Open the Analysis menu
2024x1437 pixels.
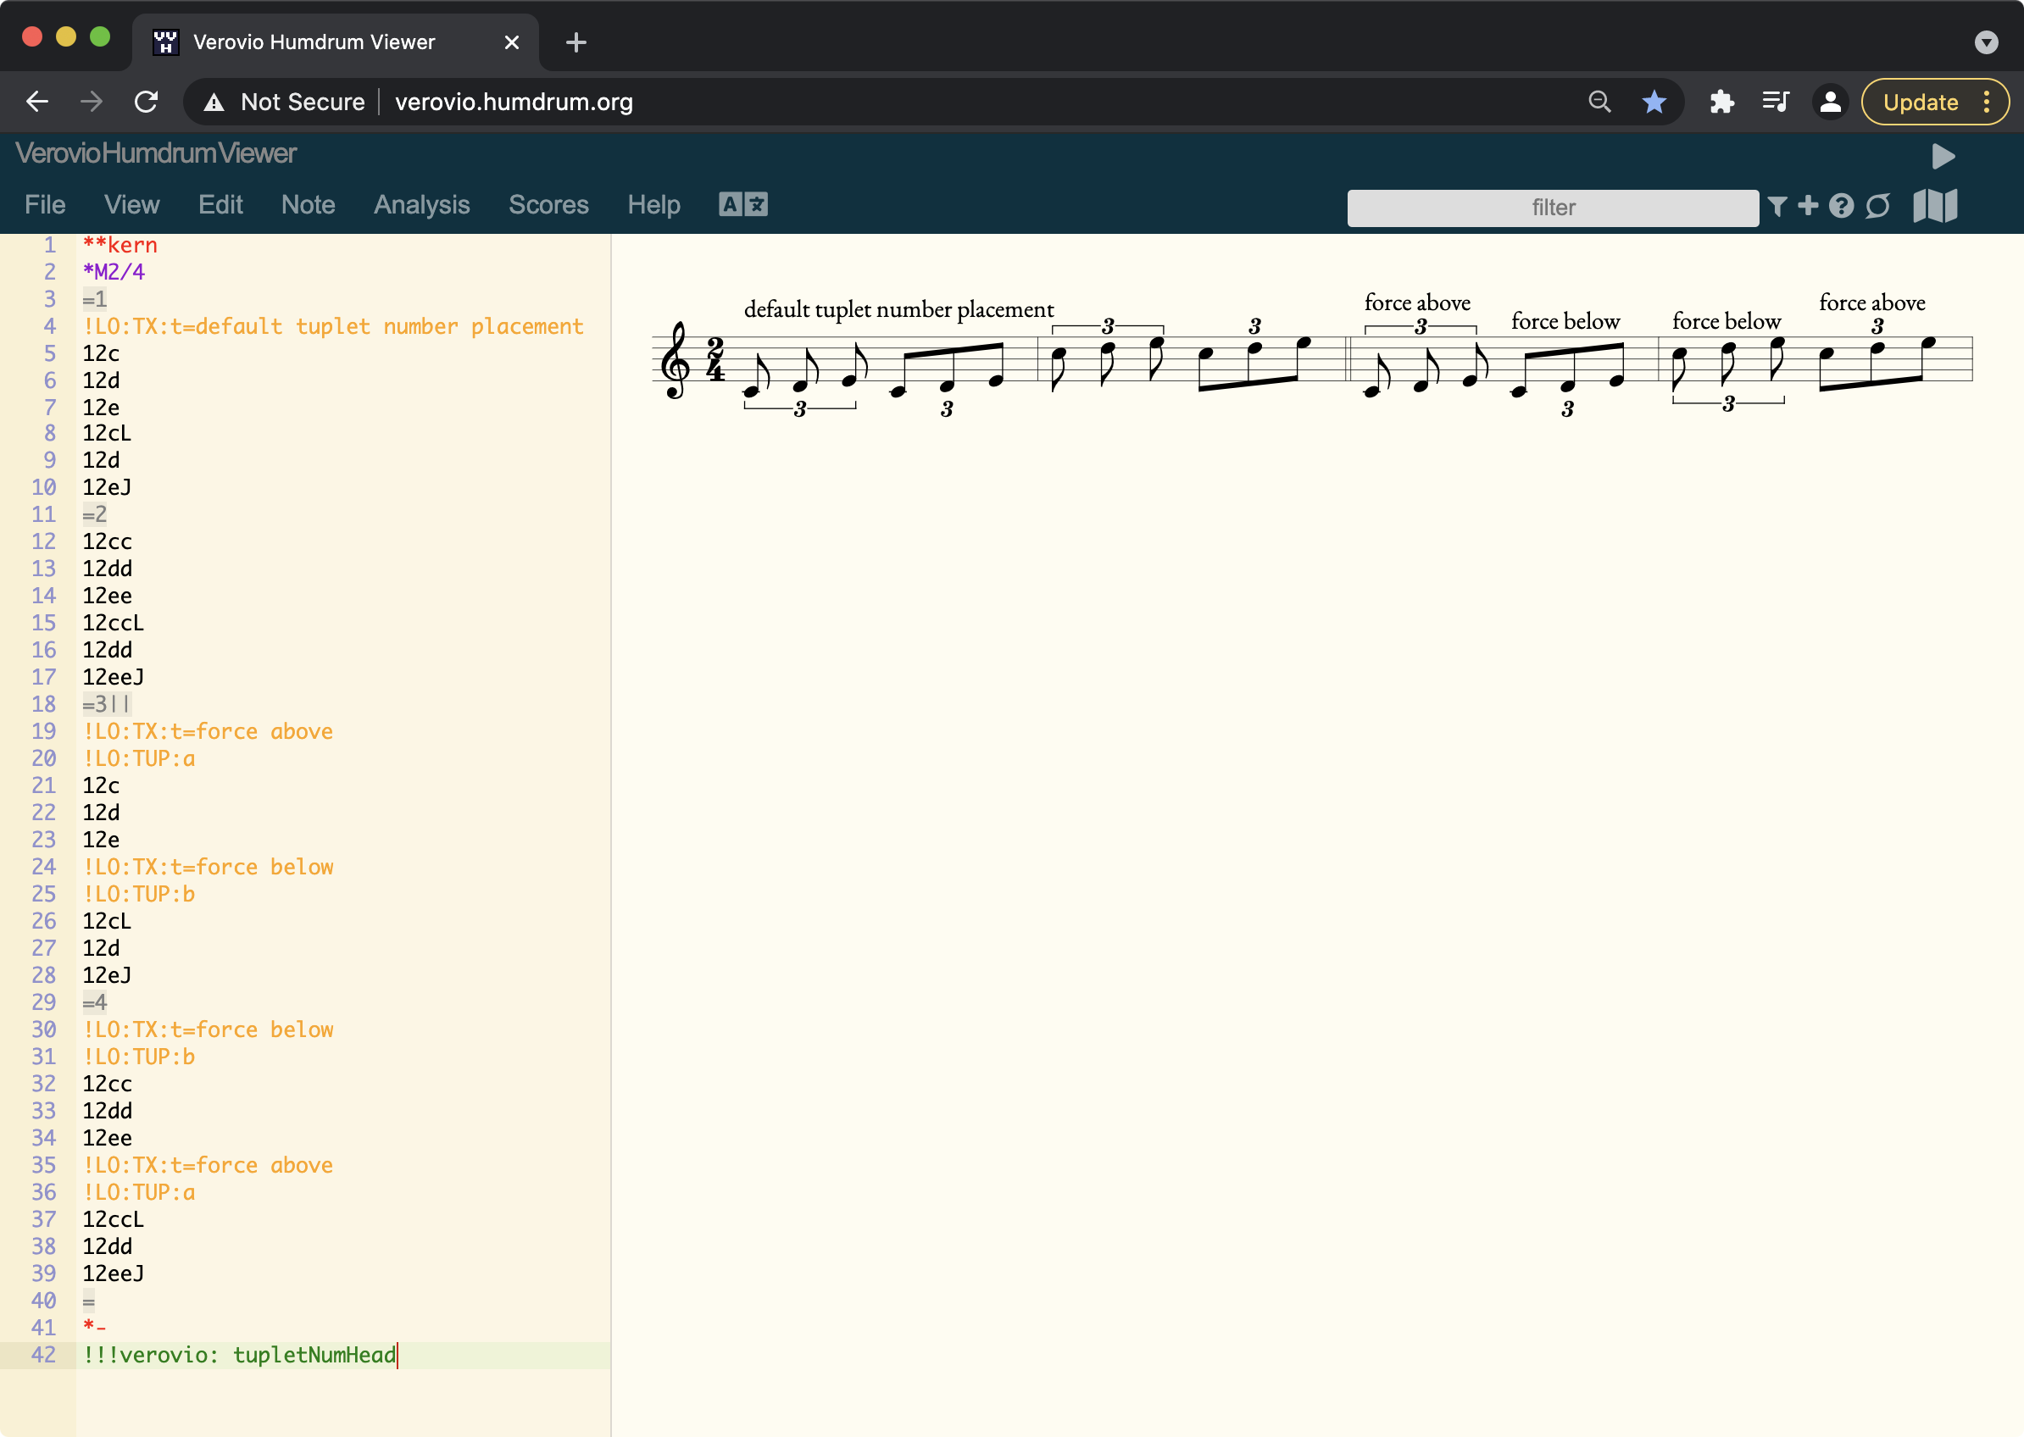coord(421,204)
